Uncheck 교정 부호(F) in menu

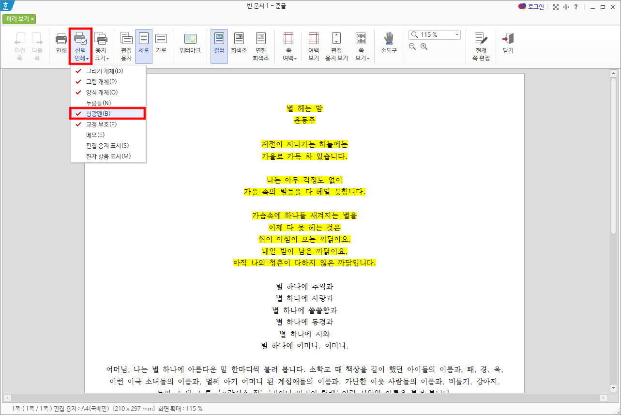[108, 124]
